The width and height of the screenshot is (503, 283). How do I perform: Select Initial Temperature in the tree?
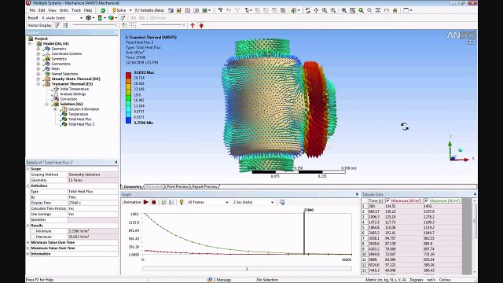point(74,89)
